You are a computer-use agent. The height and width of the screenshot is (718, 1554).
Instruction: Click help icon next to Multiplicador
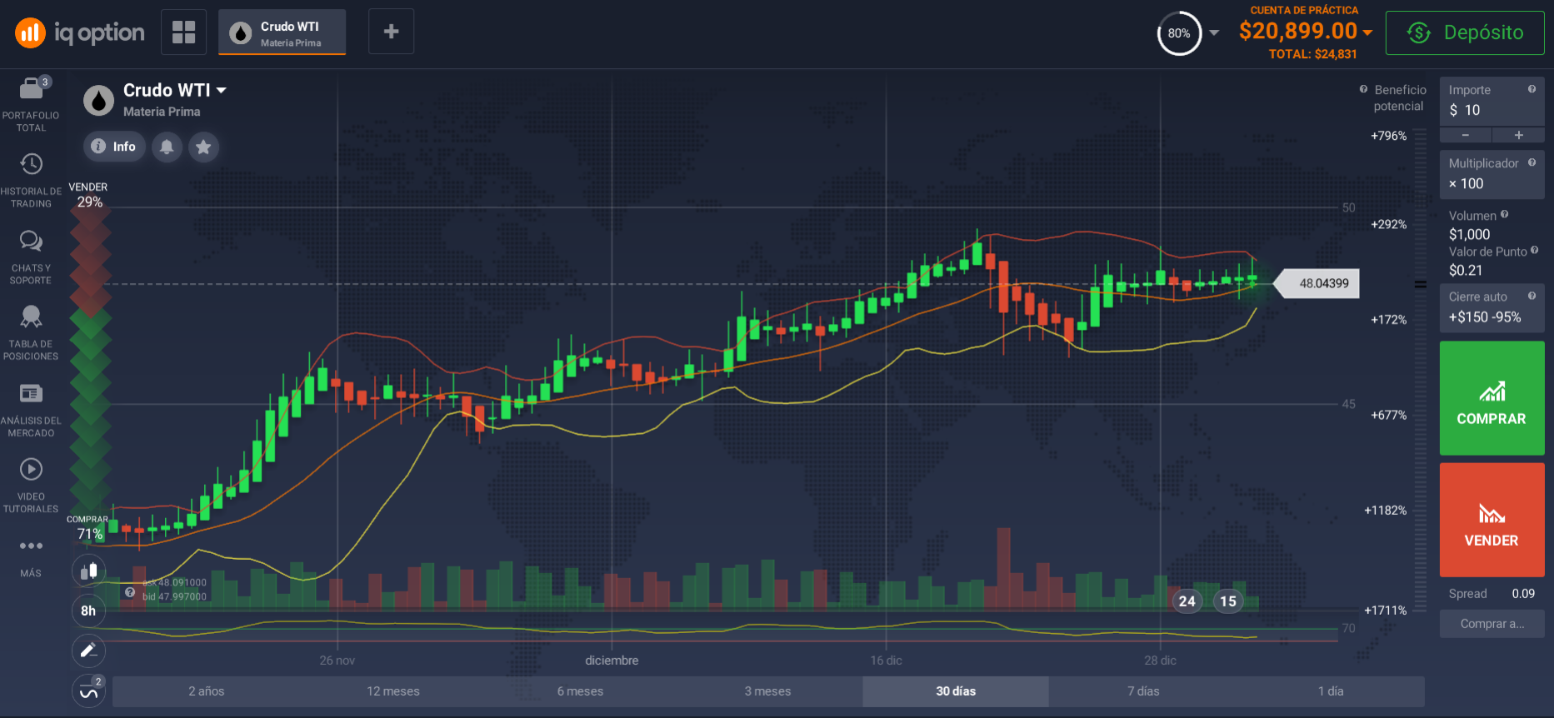(1532, 162)
